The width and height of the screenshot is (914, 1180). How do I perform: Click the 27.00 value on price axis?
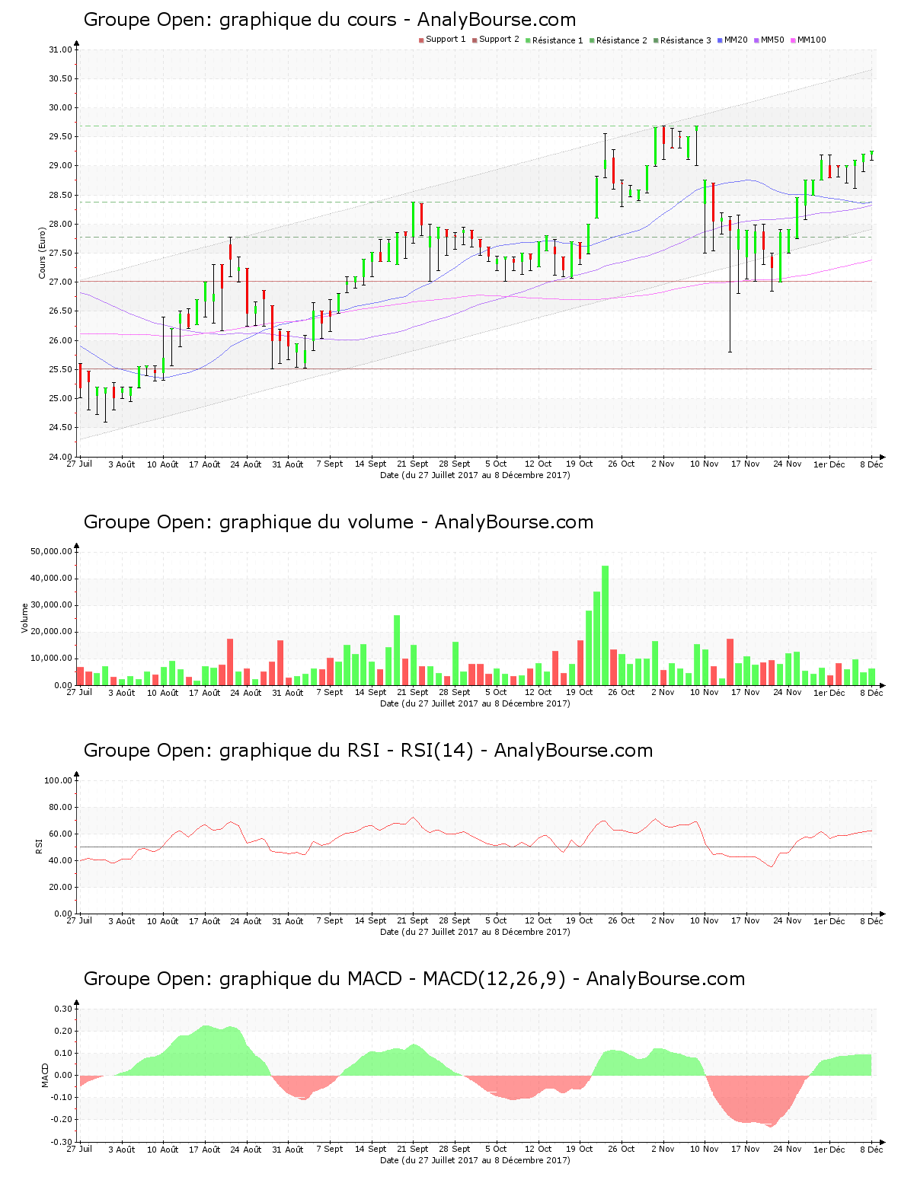pyautogui.click(x=60, y=282)
